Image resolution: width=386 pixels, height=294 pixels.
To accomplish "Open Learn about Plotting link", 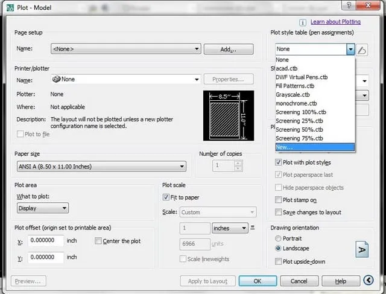I will (x=335, y=22).
